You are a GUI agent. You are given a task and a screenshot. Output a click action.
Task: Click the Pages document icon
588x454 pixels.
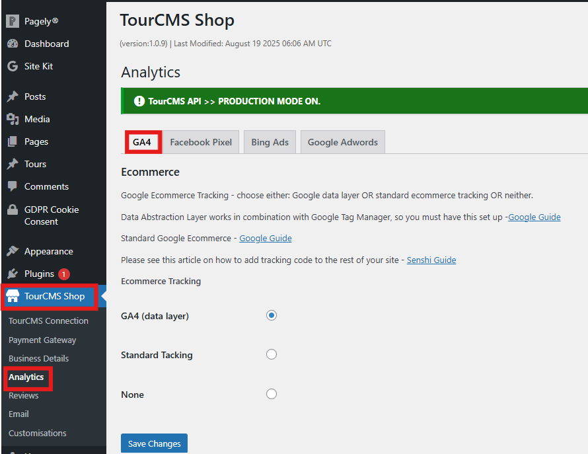click(x=13, y=141)
